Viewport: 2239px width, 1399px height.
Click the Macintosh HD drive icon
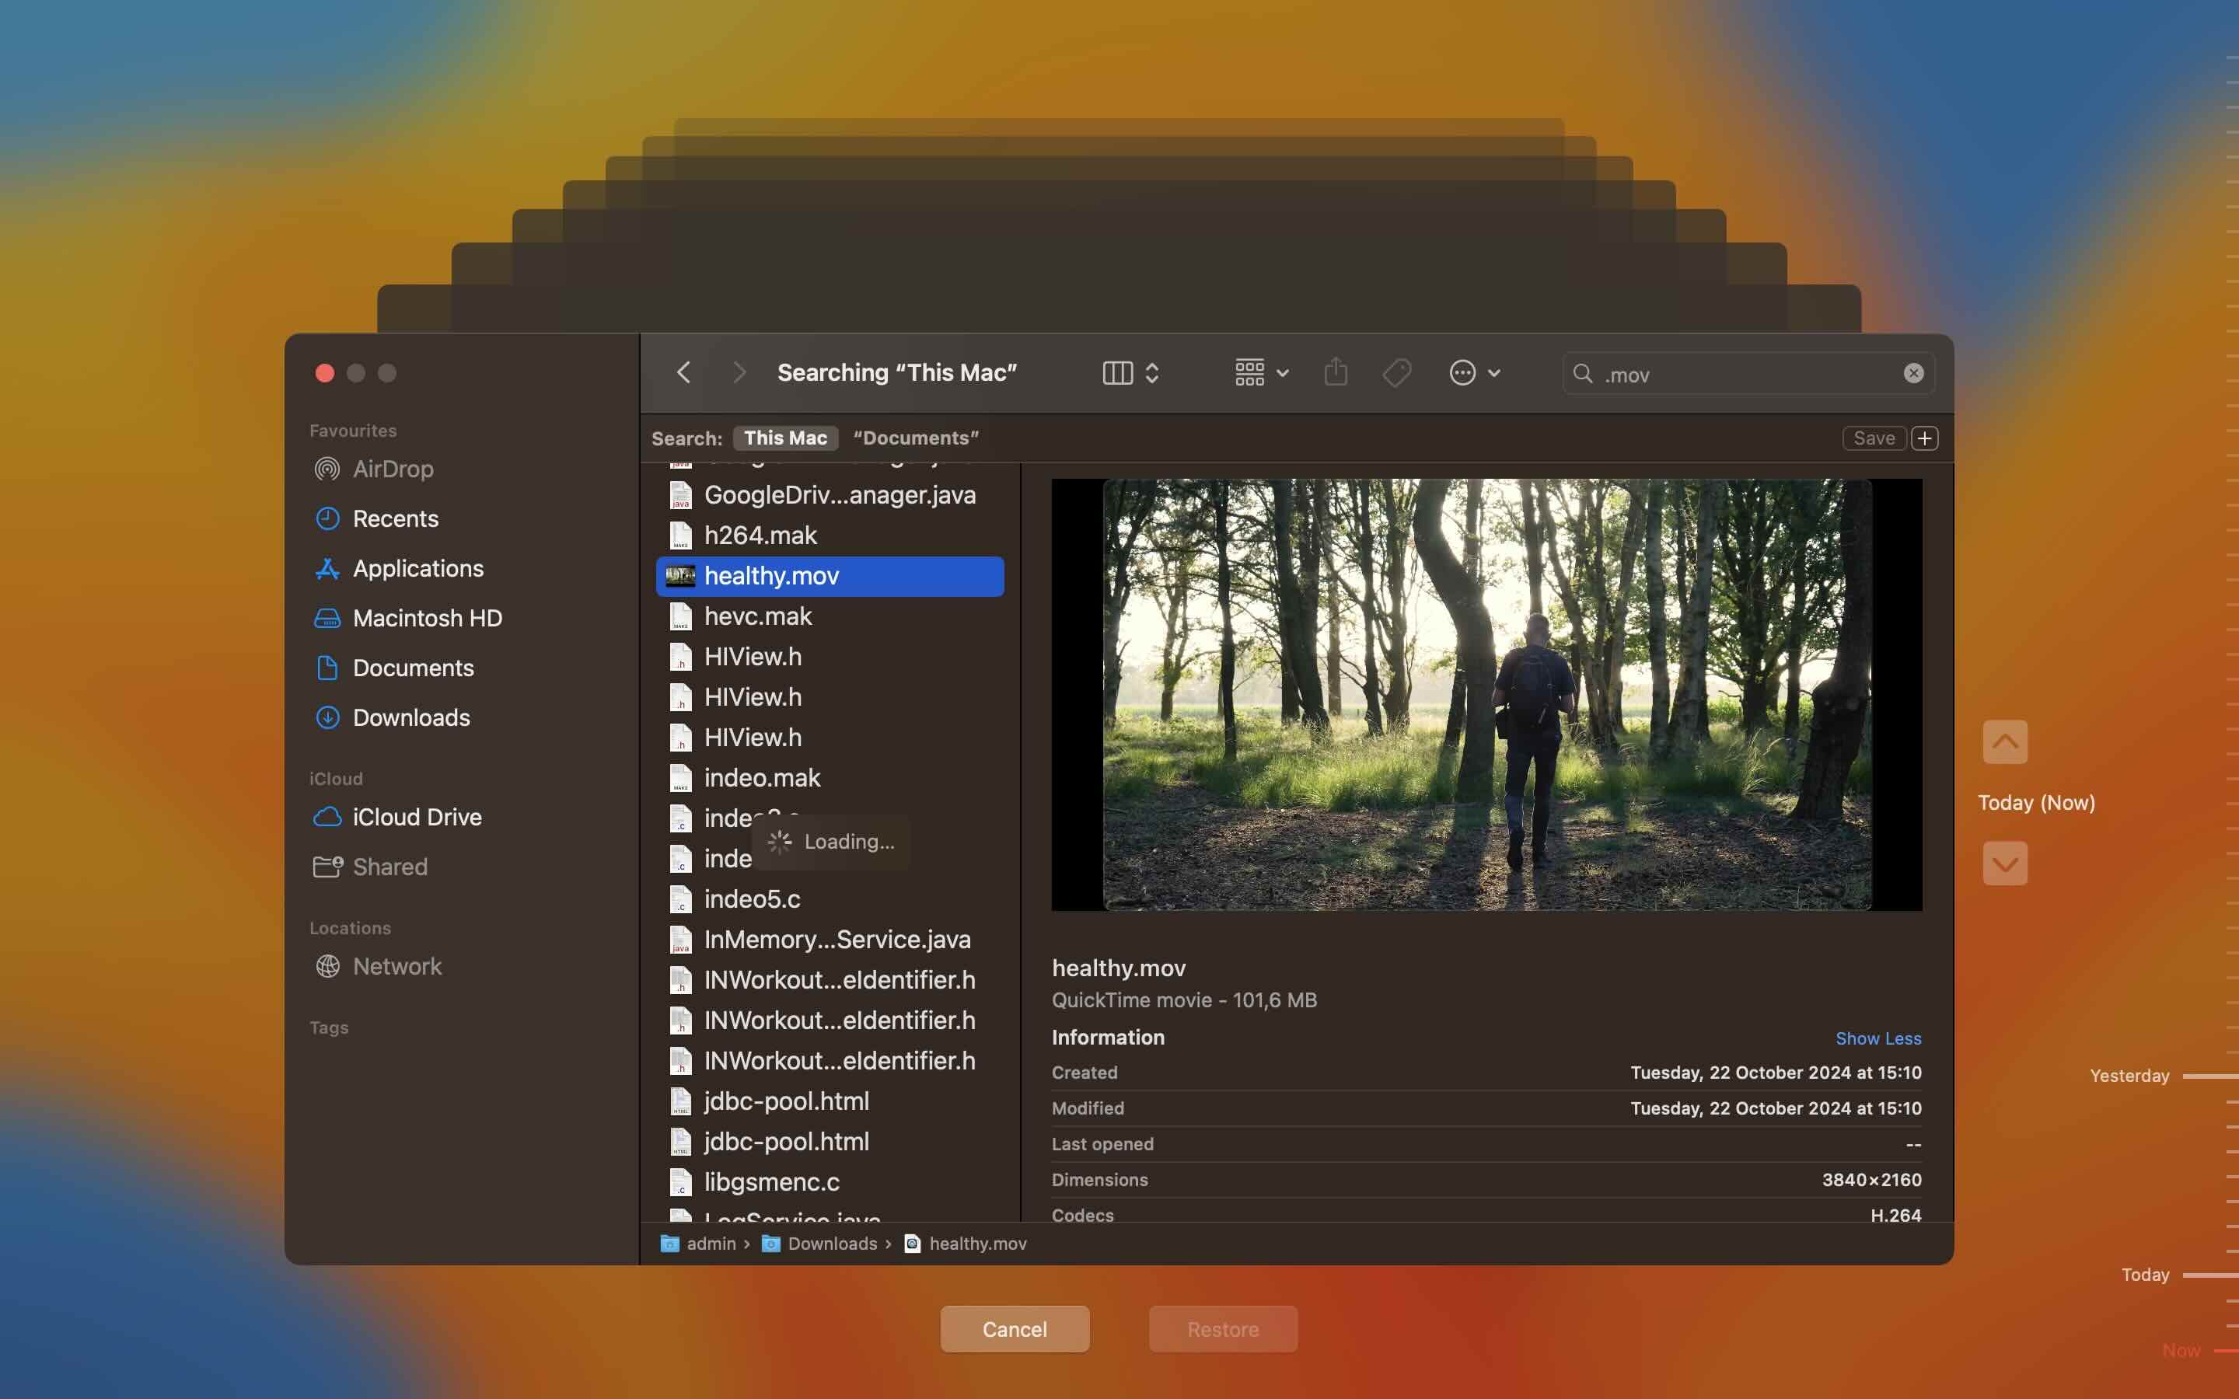pos(327,618)
